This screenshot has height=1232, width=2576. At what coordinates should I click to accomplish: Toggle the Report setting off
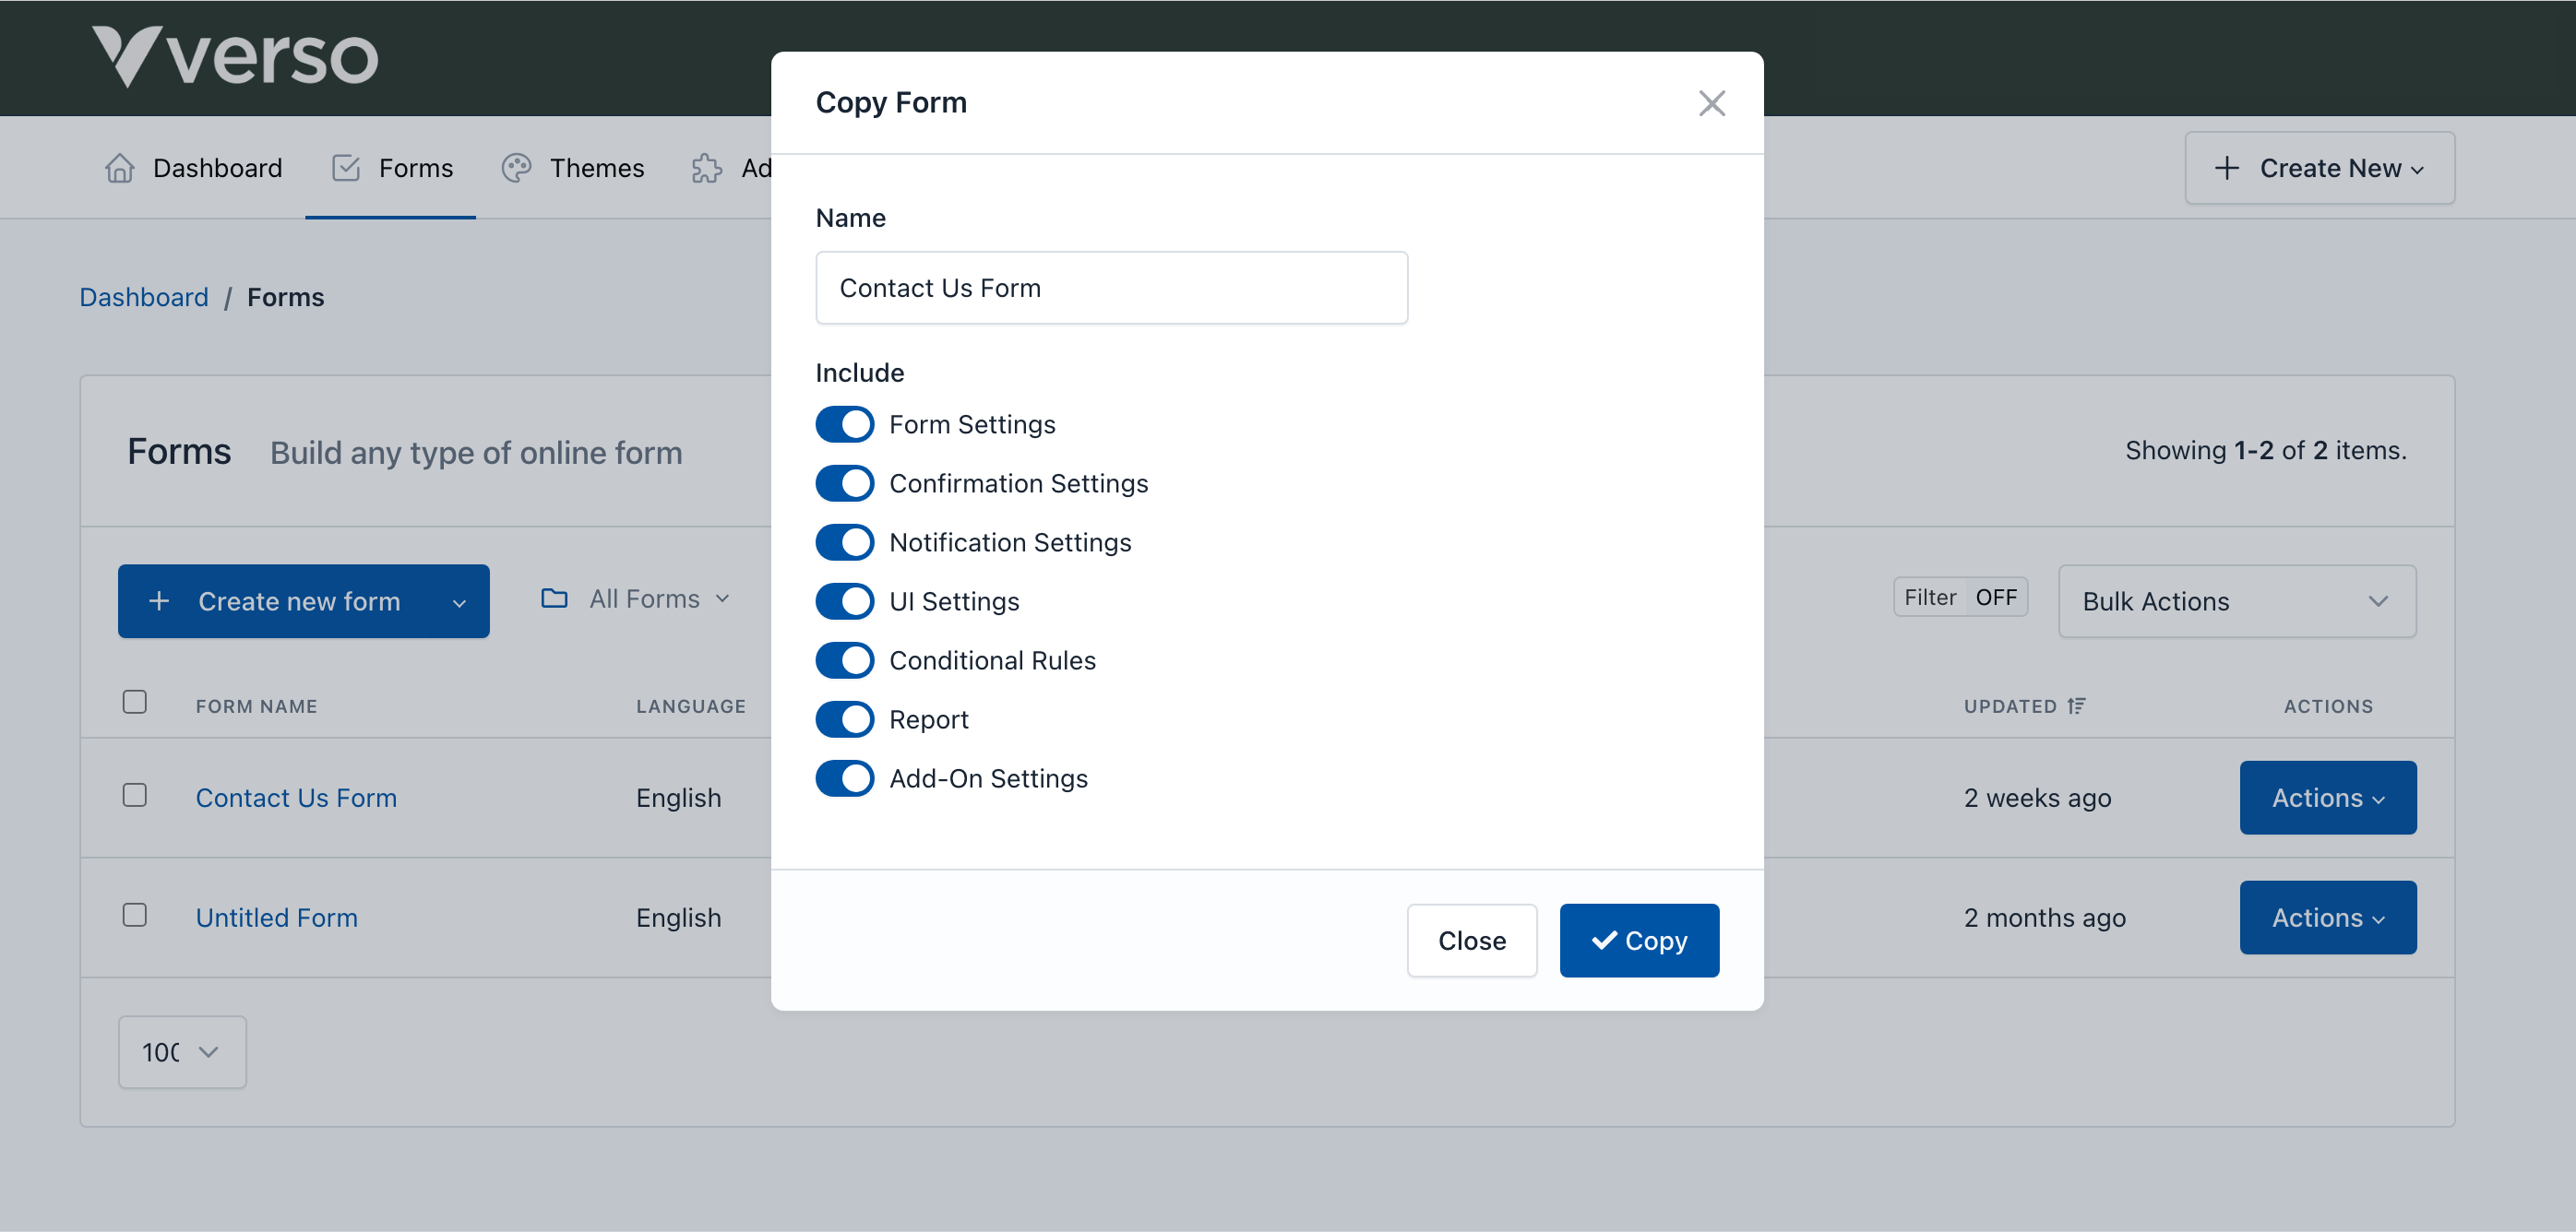coord(846,719)
